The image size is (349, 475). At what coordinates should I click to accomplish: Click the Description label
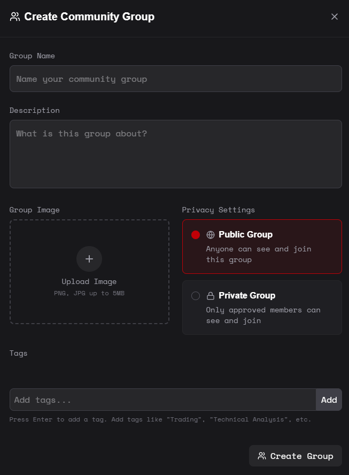(x=35, y=110)
